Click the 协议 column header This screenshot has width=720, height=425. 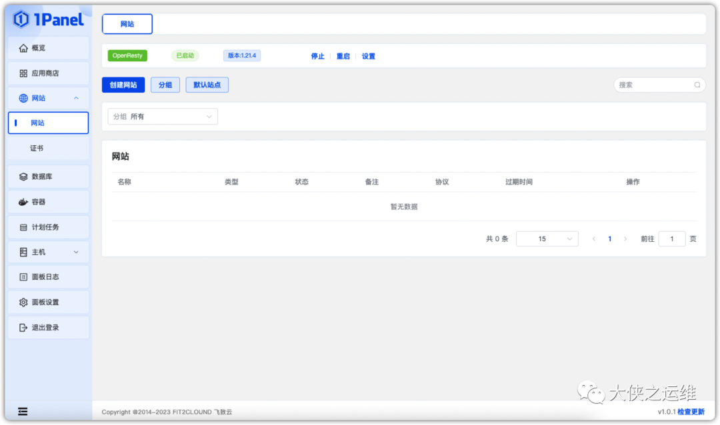[x=442, y=182]
